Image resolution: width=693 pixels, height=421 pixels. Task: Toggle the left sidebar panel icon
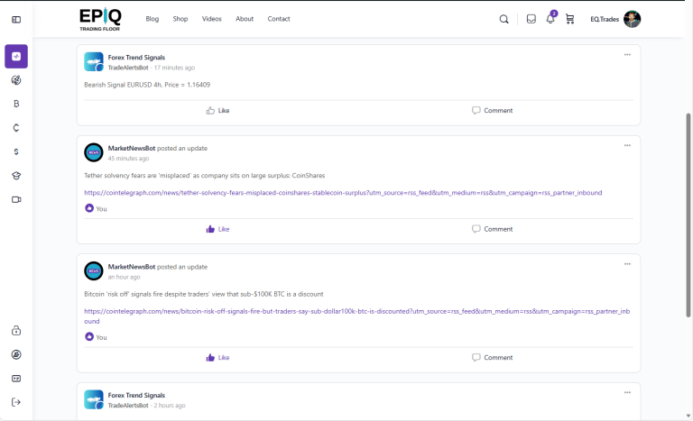[16, 19]
